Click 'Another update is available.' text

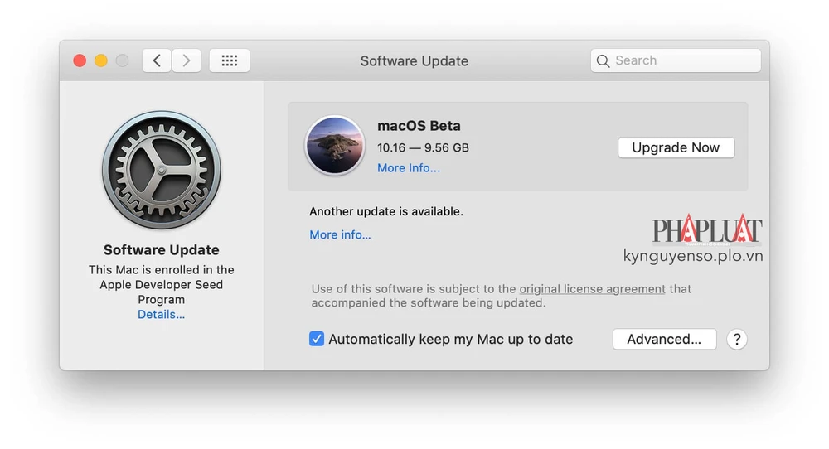(386, 211)
